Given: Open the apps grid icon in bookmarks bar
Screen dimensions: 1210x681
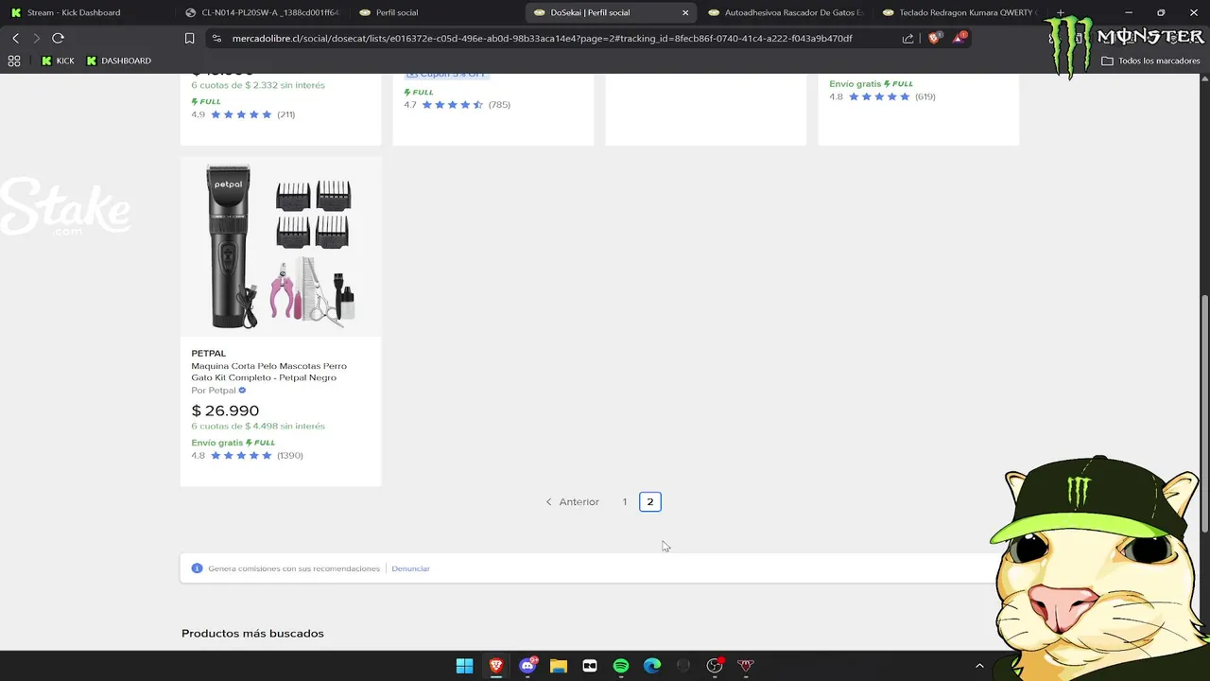Looking at the screenshot, I should 14,61.
